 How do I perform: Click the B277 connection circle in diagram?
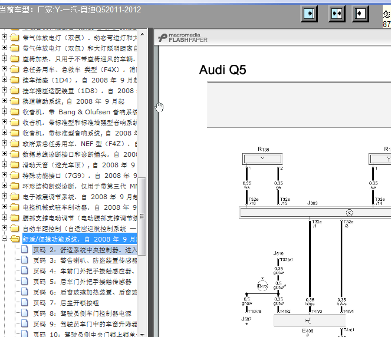(262, 286)
